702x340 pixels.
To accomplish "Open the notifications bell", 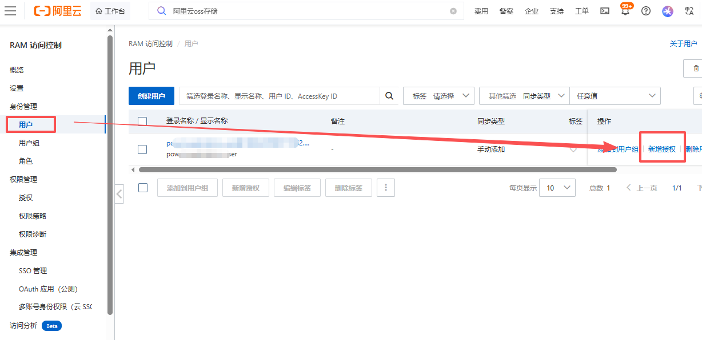I will [x=625, y=11].
